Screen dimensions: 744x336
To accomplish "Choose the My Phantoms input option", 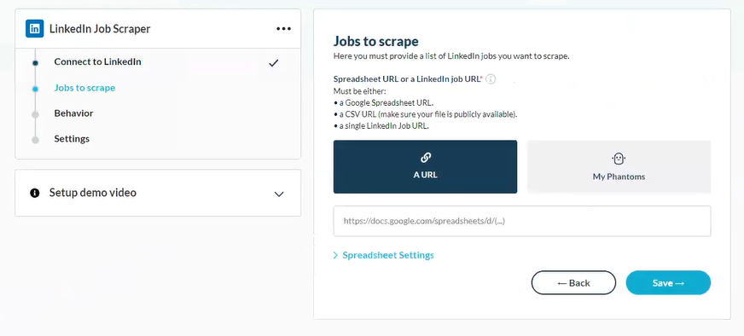I will (x=619, y=166).
